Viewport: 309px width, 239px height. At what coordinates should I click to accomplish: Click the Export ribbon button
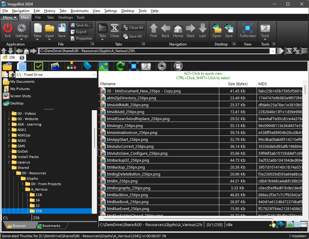tap(78, 32)
